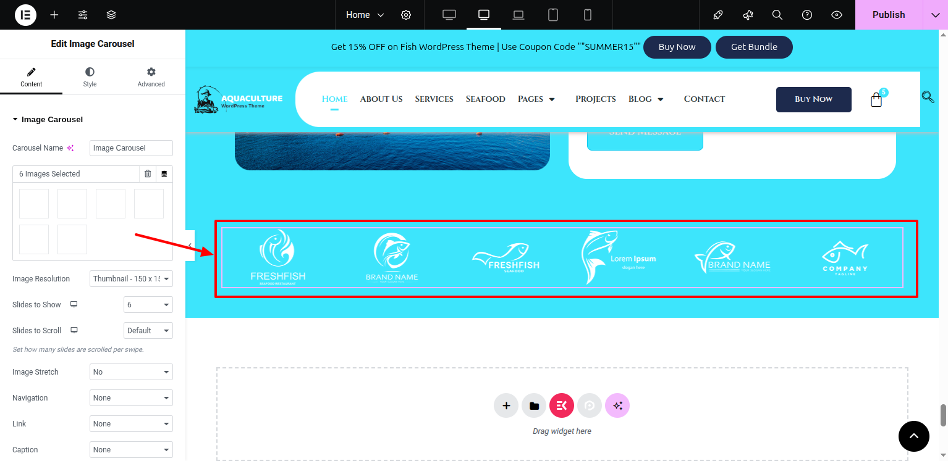The height and width of the screenshot is (461, 948).
Task: Switch to mobile portrait device view
Action: click(588, 15)
